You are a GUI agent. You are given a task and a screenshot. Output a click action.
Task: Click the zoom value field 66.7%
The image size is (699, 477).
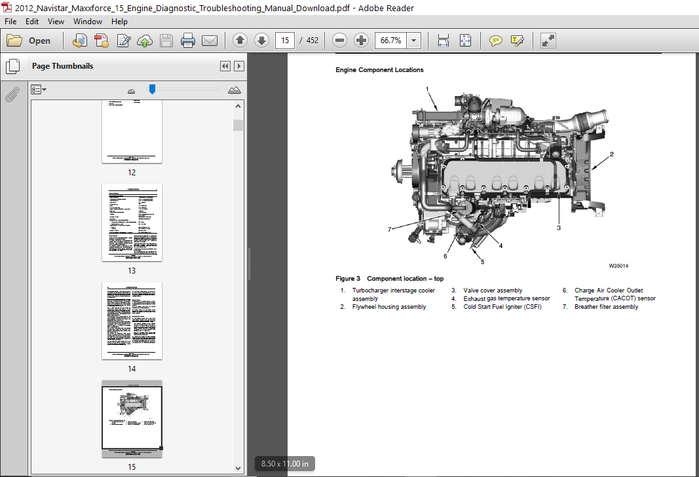click(x=391, y=41)
